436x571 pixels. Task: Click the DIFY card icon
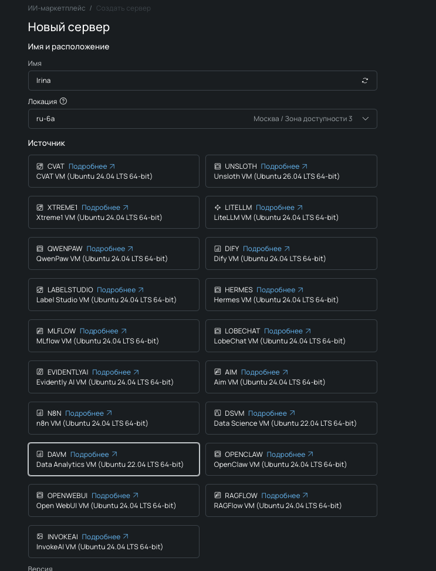217,249
